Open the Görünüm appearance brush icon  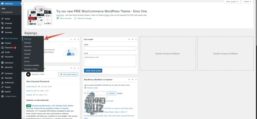(x=2, y=73)
